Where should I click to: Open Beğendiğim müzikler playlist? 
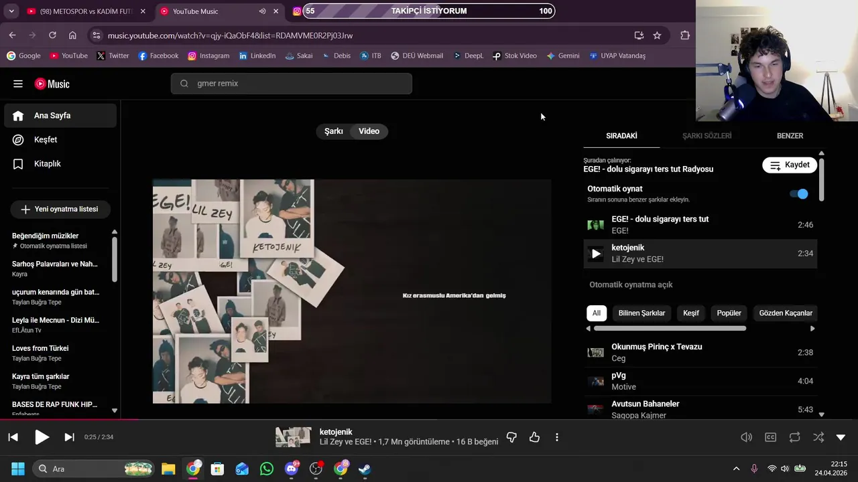pyautogui.click(x=56, y=240)
